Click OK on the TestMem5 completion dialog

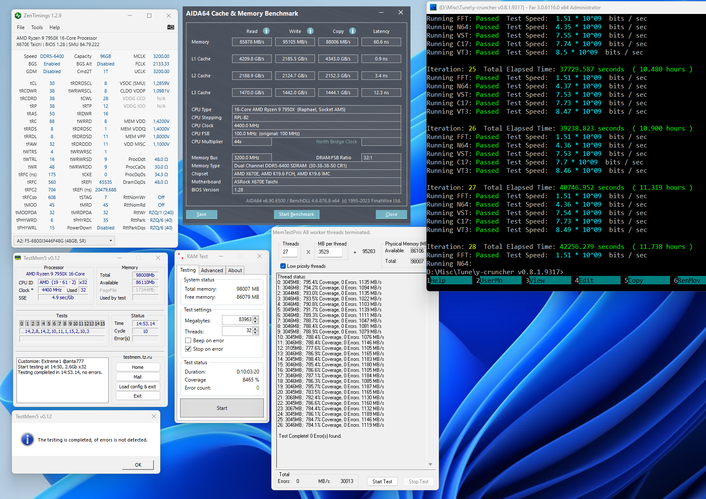click(138, 465)
